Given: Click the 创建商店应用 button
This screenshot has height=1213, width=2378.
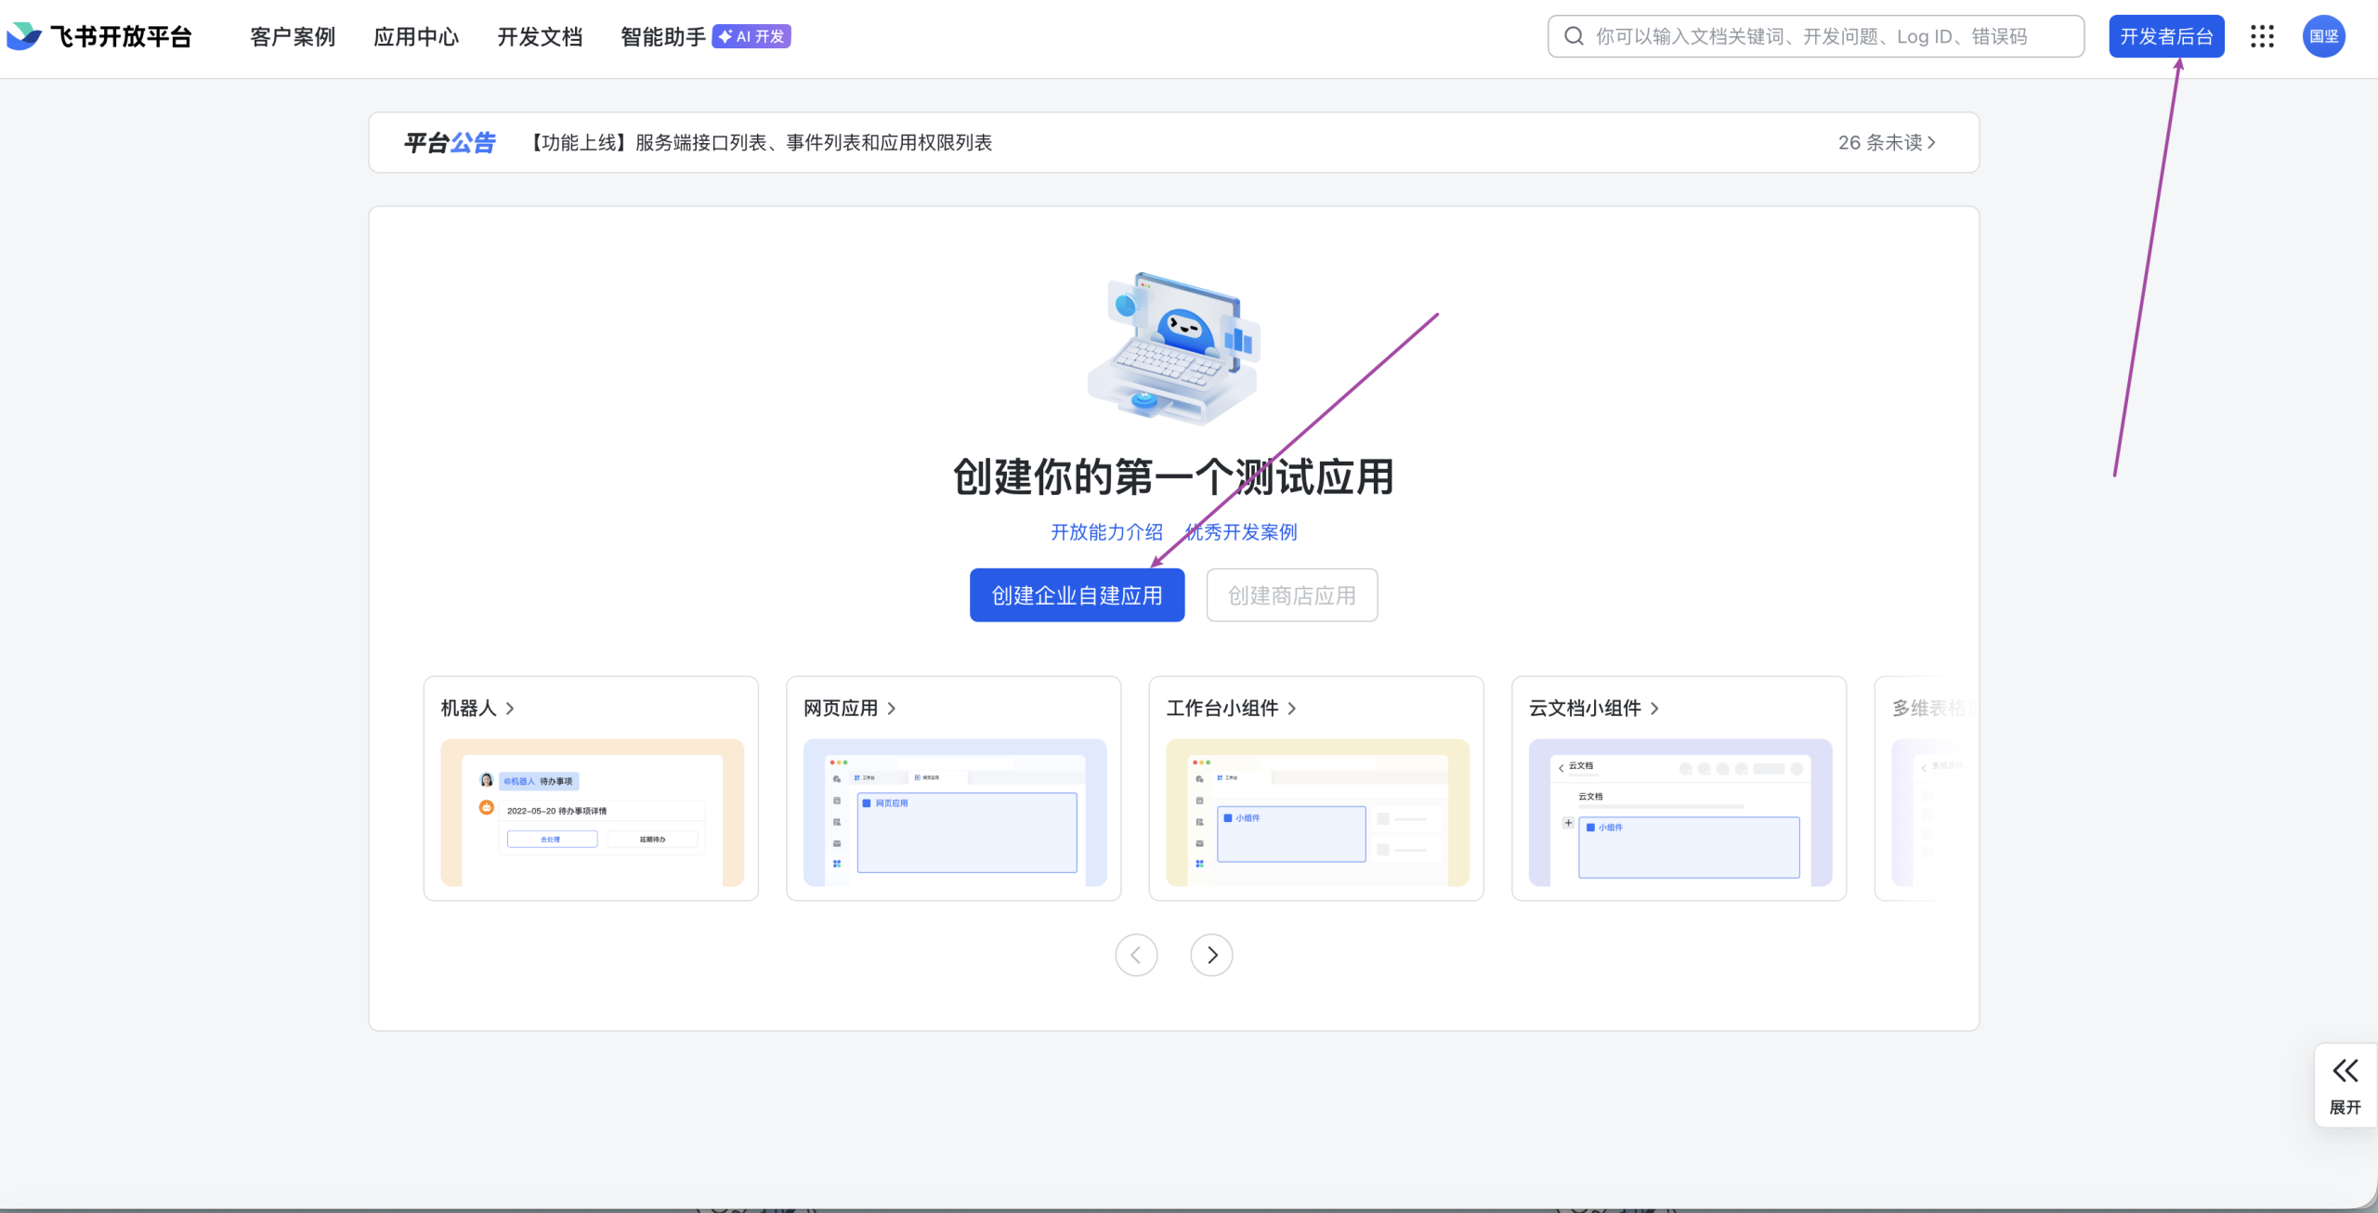Looking at the screenshot, I should 1291,594.
